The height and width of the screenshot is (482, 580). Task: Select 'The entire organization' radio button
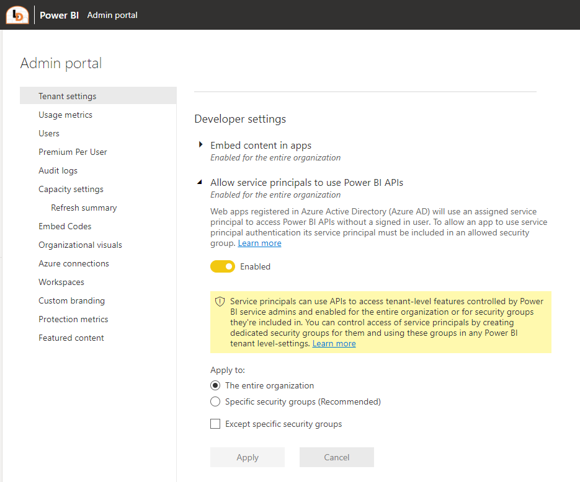click(215, 385)
